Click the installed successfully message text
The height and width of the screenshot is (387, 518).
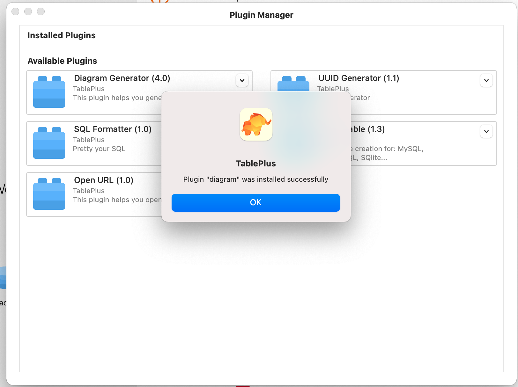(255, 179)
